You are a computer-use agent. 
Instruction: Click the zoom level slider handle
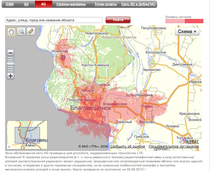pos(10,64)
